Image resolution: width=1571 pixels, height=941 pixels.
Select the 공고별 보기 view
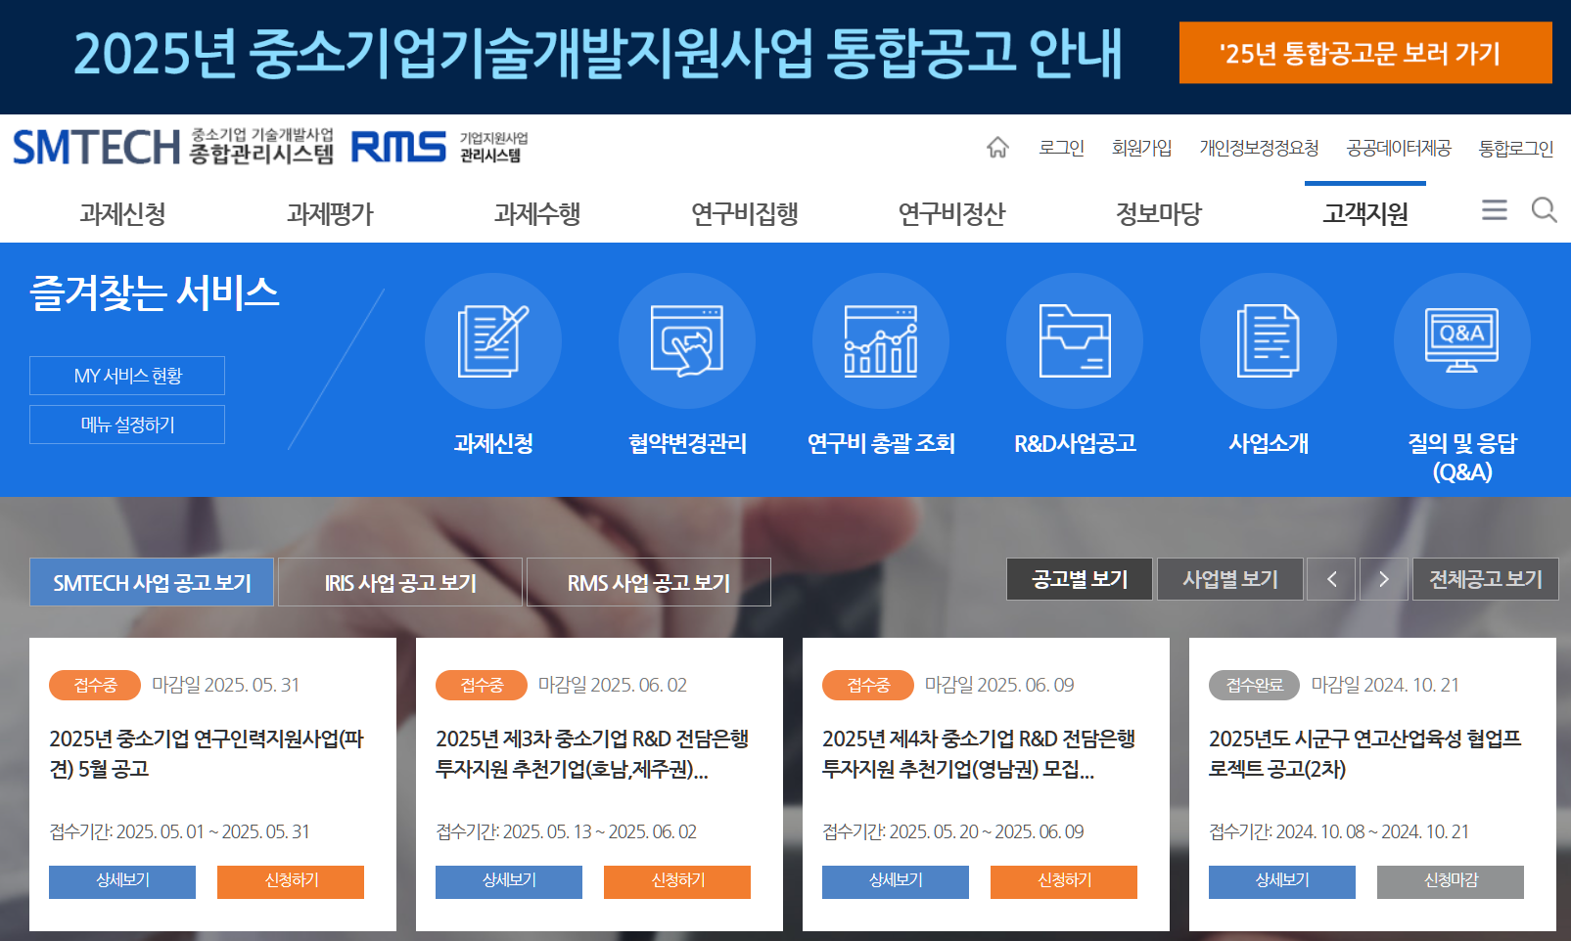1080,578
